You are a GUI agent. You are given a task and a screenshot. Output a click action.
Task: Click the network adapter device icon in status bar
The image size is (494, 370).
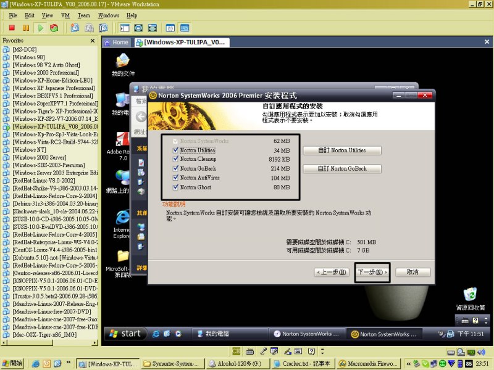click(471, 352)
